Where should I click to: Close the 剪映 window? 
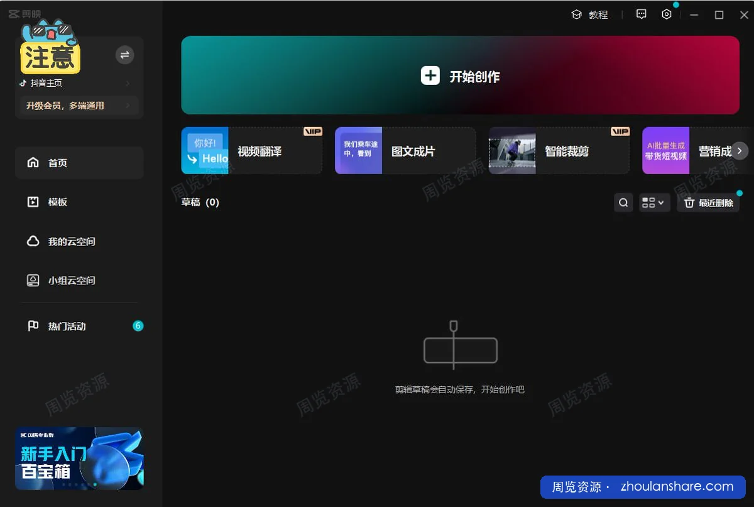(744, 14)
